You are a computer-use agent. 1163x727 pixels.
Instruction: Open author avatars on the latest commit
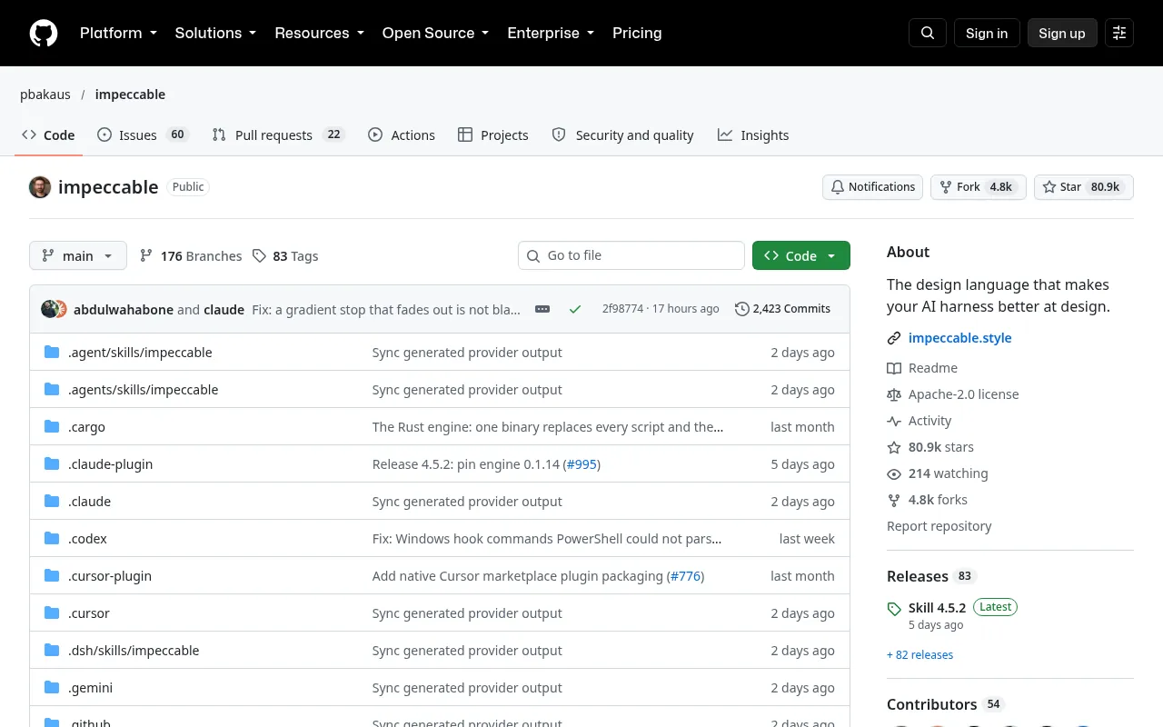[54, 309]
